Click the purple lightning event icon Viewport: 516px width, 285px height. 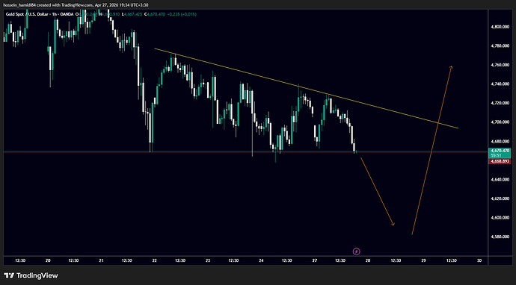tap(357, 252)
